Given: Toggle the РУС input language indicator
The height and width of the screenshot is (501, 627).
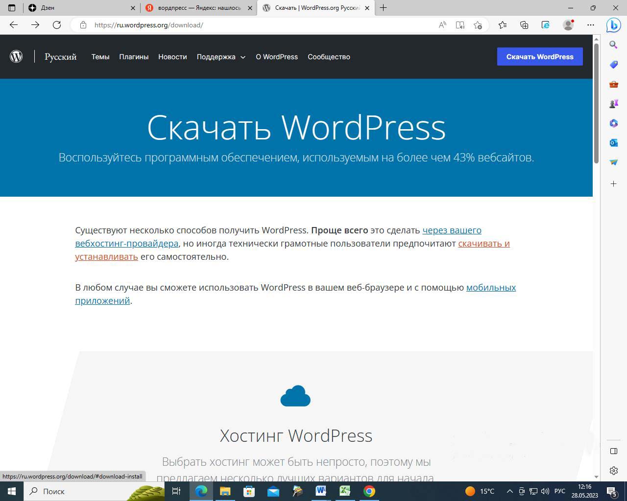Looking at the screenshot, I should [x=559, y=491].
